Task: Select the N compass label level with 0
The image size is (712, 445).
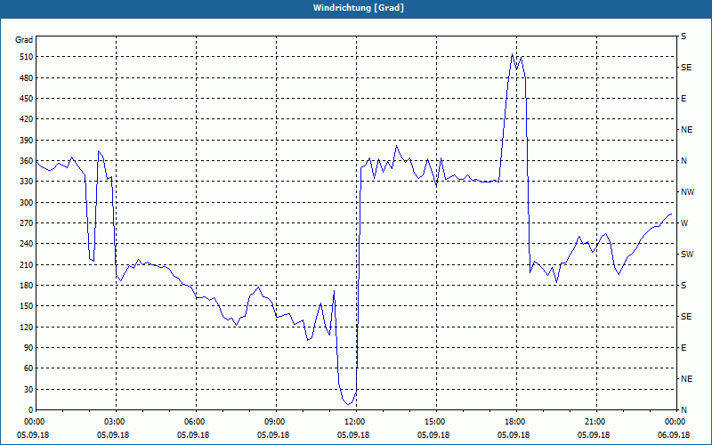Action: coord(684,410)
